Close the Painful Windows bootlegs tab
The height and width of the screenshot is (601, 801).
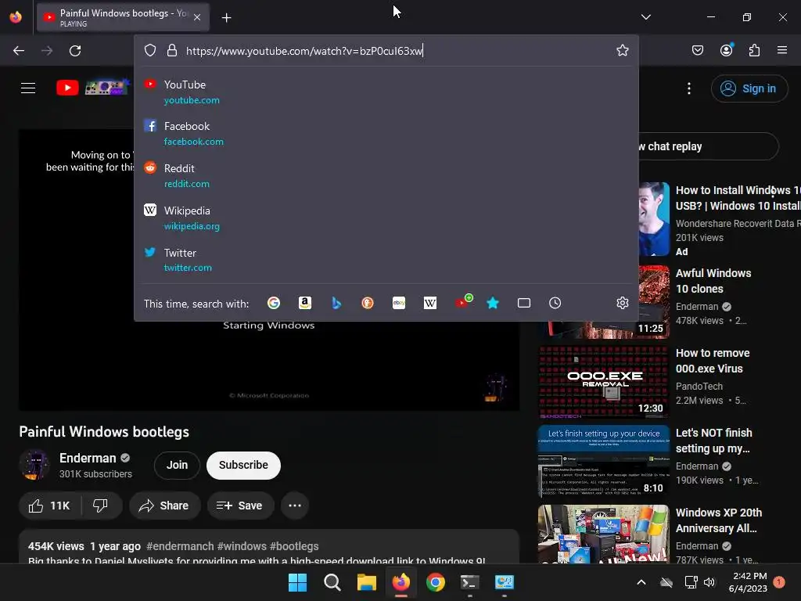(197, 17)
